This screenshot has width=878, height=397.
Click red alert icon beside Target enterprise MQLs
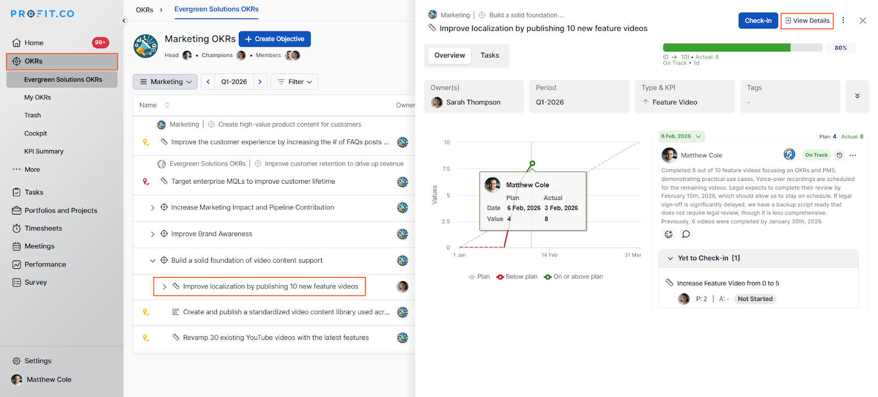[146, 182]
